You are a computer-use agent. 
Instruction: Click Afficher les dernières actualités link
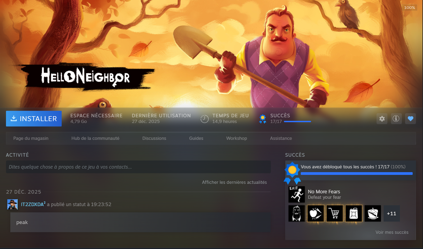[x=234, y=182]
